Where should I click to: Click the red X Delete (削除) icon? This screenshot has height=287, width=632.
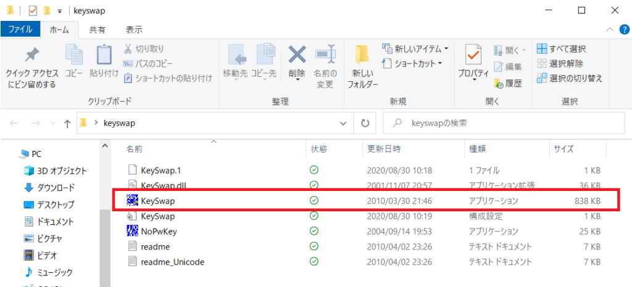point(297,54)
